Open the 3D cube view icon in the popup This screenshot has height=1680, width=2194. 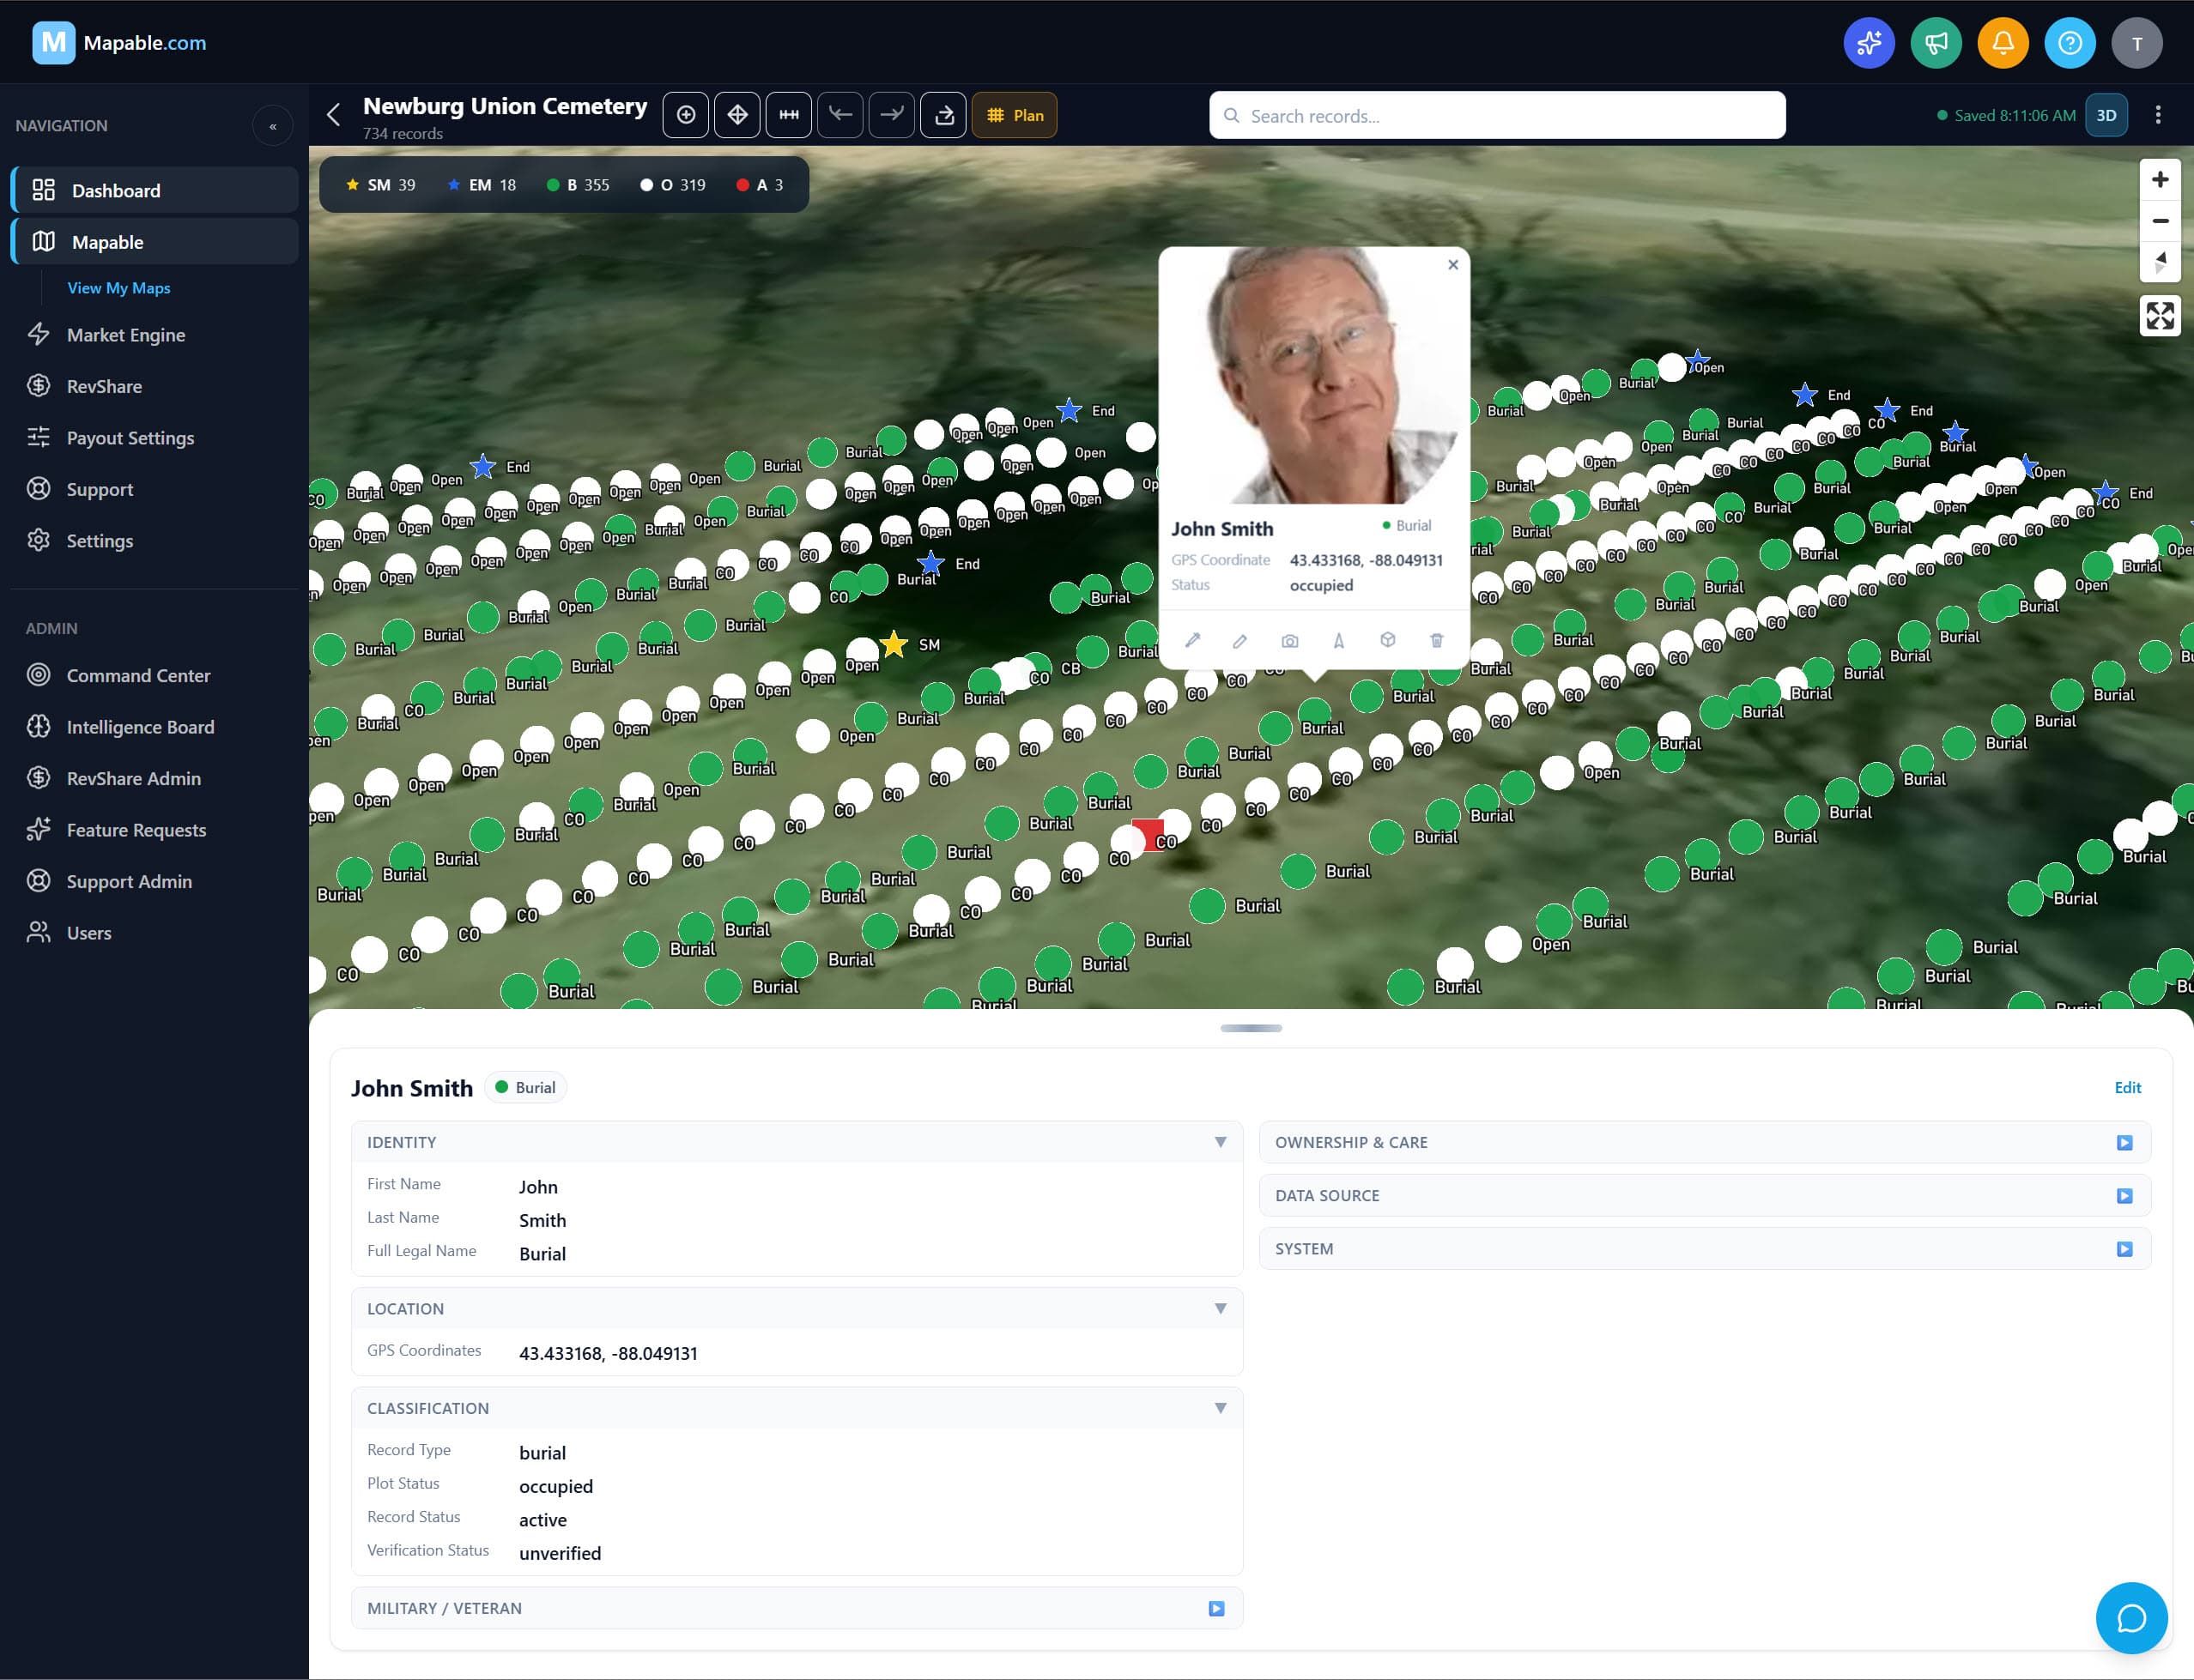coord(1388,640)
